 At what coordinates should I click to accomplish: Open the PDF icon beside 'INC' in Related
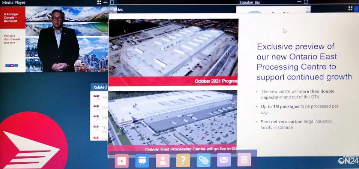click(97, 118)
